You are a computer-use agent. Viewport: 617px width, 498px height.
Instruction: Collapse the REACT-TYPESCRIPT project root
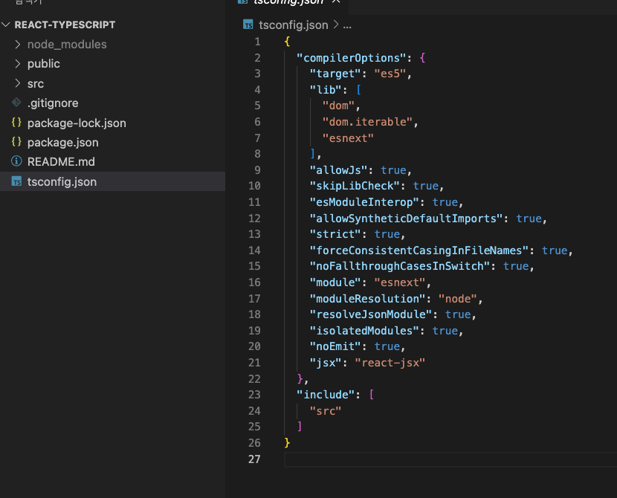tap(5, 25)
